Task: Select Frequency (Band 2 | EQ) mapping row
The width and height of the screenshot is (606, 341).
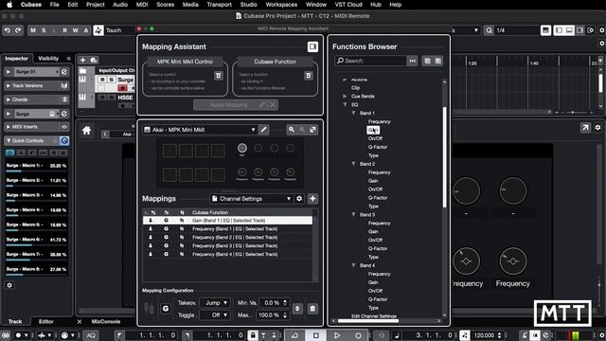Action: [227, 238]
